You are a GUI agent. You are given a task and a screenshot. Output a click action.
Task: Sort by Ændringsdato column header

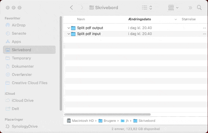pos(140,19)
